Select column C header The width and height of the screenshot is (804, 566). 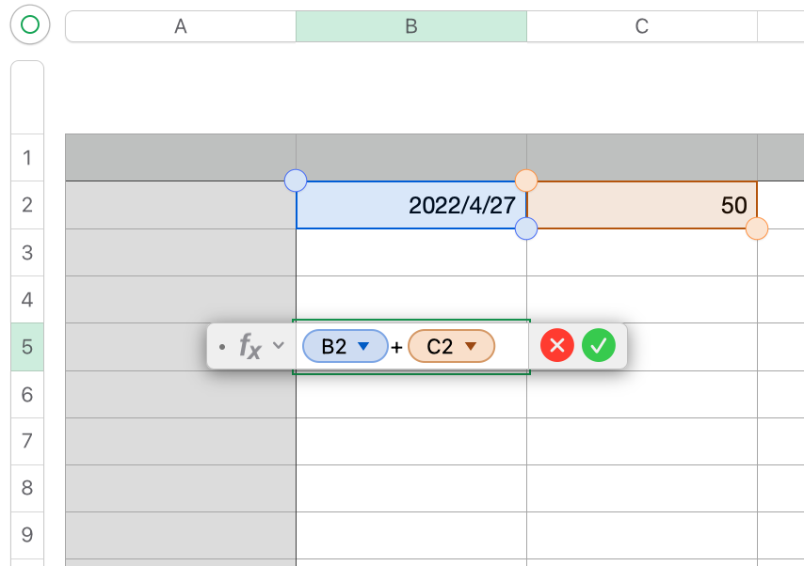[x=641, y=26]
